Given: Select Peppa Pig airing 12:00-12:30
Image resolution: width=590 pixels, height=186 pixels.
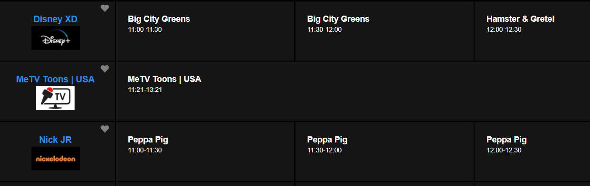Looking at the screenshot, I should click(533, 151).
